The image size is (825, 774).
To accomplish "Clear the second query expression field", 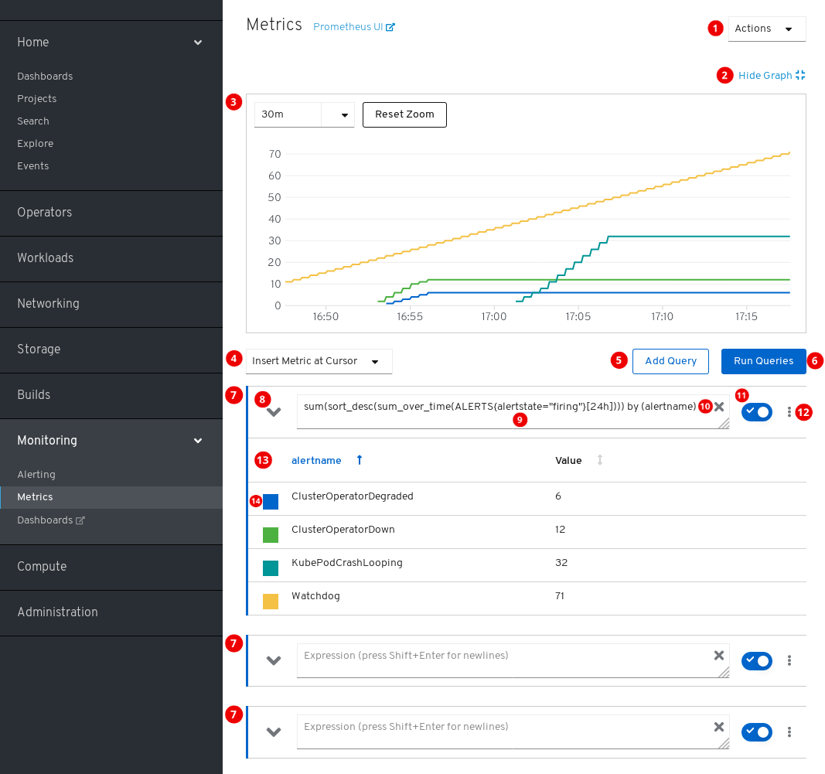I will pyautogui.click(x=719, y=656).
